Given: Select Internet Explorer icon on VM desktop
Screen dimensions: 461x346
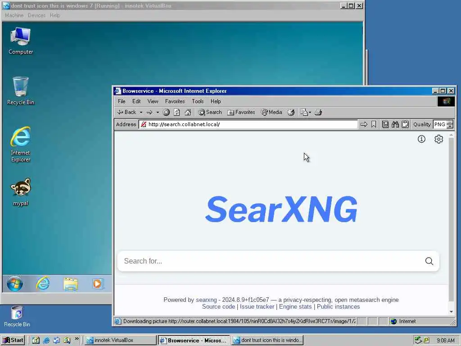Looking at the screenshot, I should click(x=21, y=145).
